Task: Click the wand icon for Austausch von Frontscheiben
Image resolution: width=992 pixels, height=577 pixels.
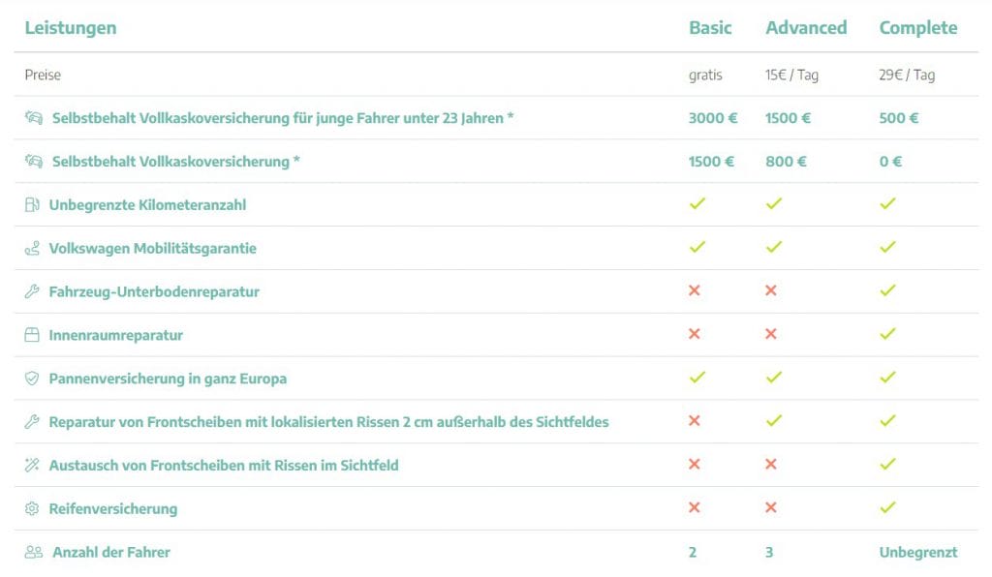Action: [32, 465]
